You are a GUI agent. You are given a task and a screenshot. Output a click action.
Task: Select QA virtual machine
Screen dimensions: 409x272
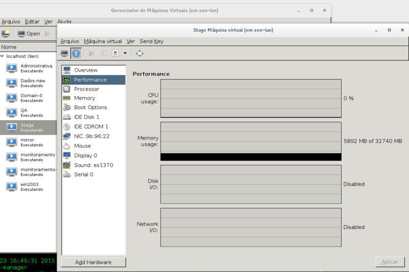29,112
